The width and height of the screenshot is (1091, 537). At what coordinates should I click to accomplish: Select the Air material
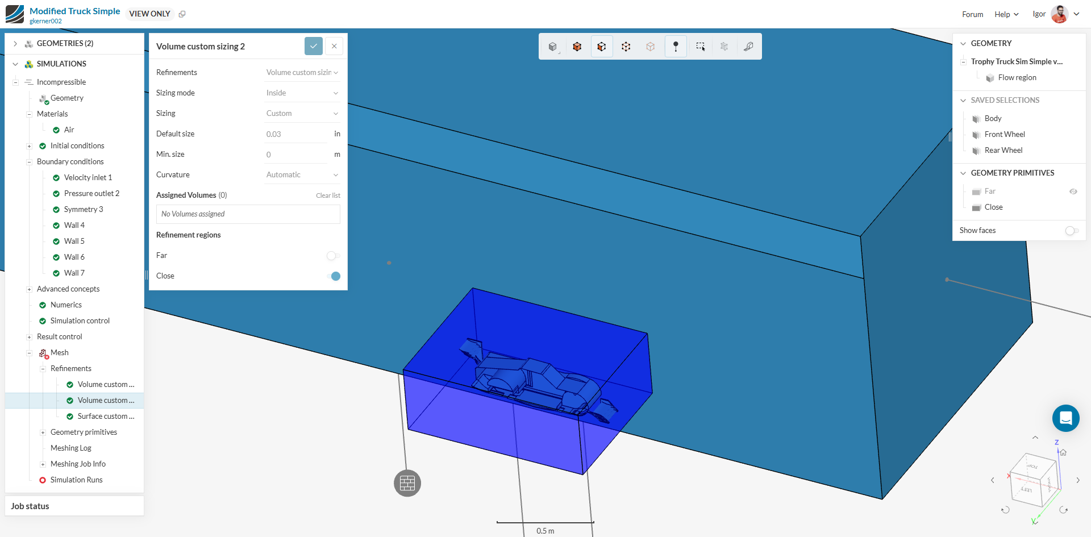(69, 130)
